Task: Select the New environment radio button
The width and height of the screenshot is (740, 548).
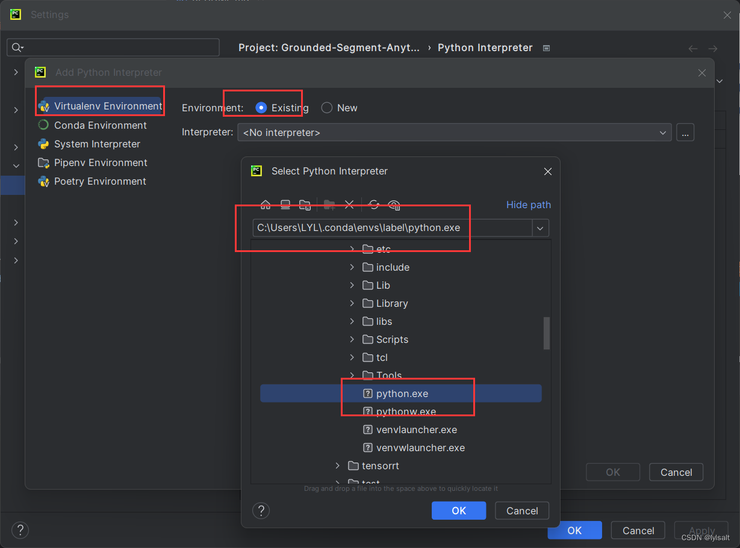Action: point(327,108)
